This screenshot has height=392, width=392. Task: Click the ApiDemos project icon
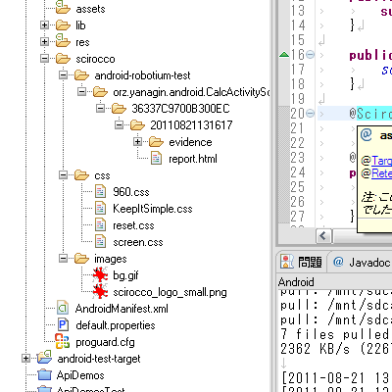44,375
